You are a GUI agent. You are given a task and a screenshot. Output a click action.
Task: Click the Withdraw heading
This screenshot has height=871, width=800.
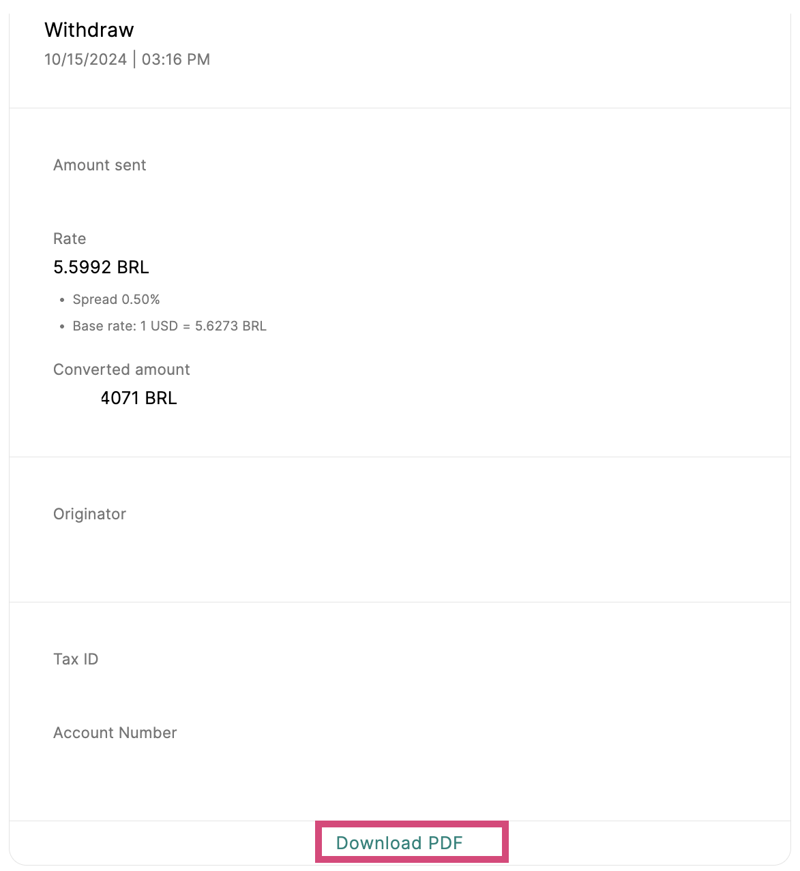pyautogui.click(x=89, y=30)
